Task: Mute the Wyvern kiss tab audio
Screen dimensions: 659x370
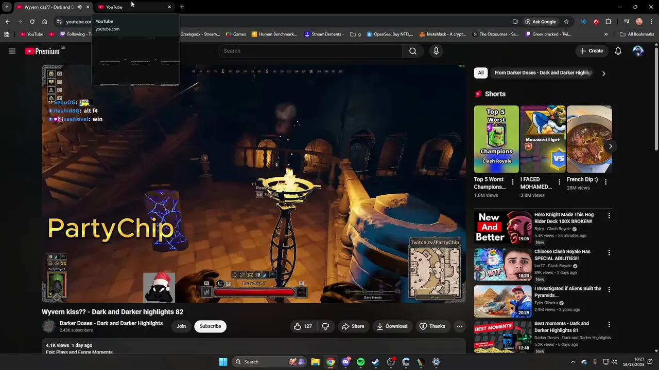Action: [x=79, y=7]
